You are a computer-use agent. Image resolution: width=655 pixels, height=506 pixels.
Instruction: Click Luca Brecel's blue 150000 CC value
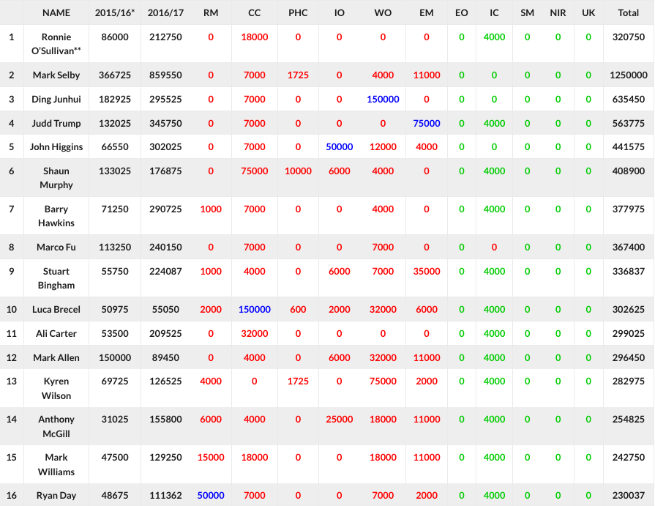255,310
